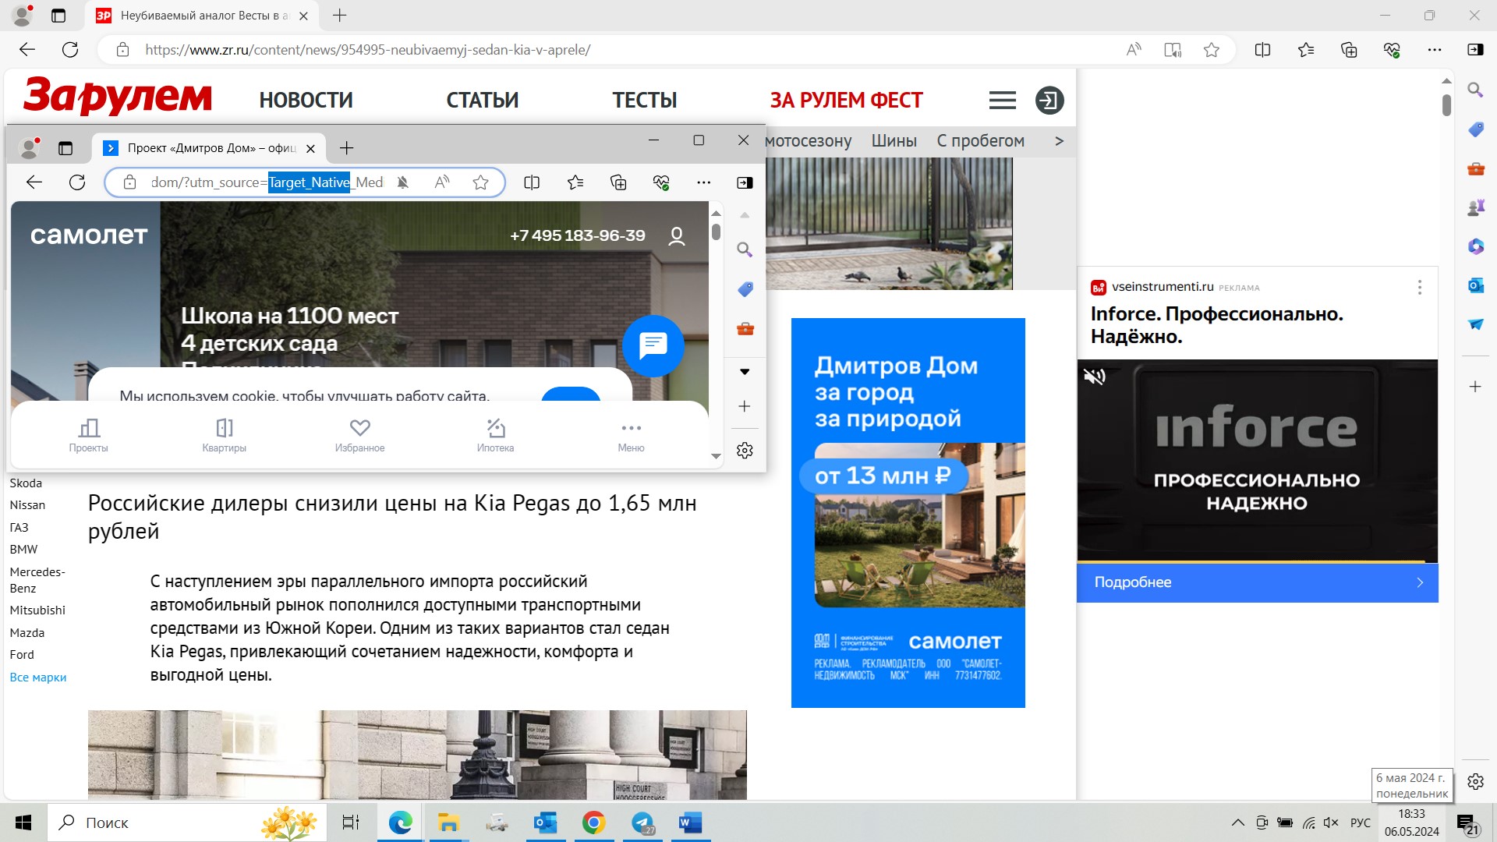Expand popup sidebar down-arrow for more apps
The height and width of the screenshot is (842, 1497).
tap(745, 372)
